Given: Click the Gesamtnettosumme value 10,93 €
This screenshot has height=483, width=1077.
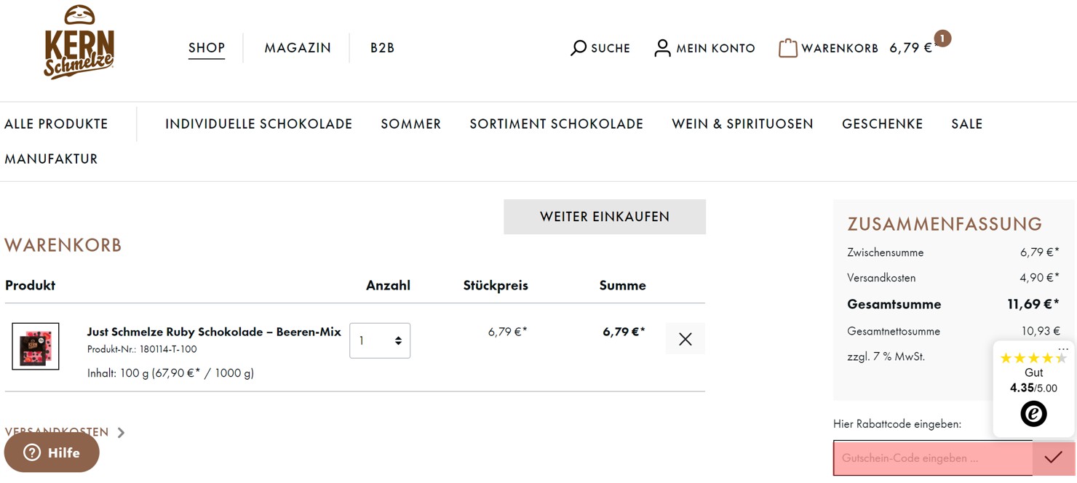Looking at the screenshot, I should [x=1041, y=331].
